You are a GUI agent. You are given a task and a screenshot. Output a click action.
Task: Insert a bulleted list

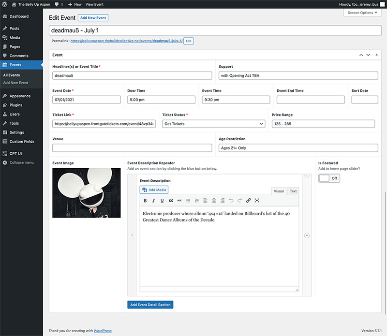click(188, 201)
